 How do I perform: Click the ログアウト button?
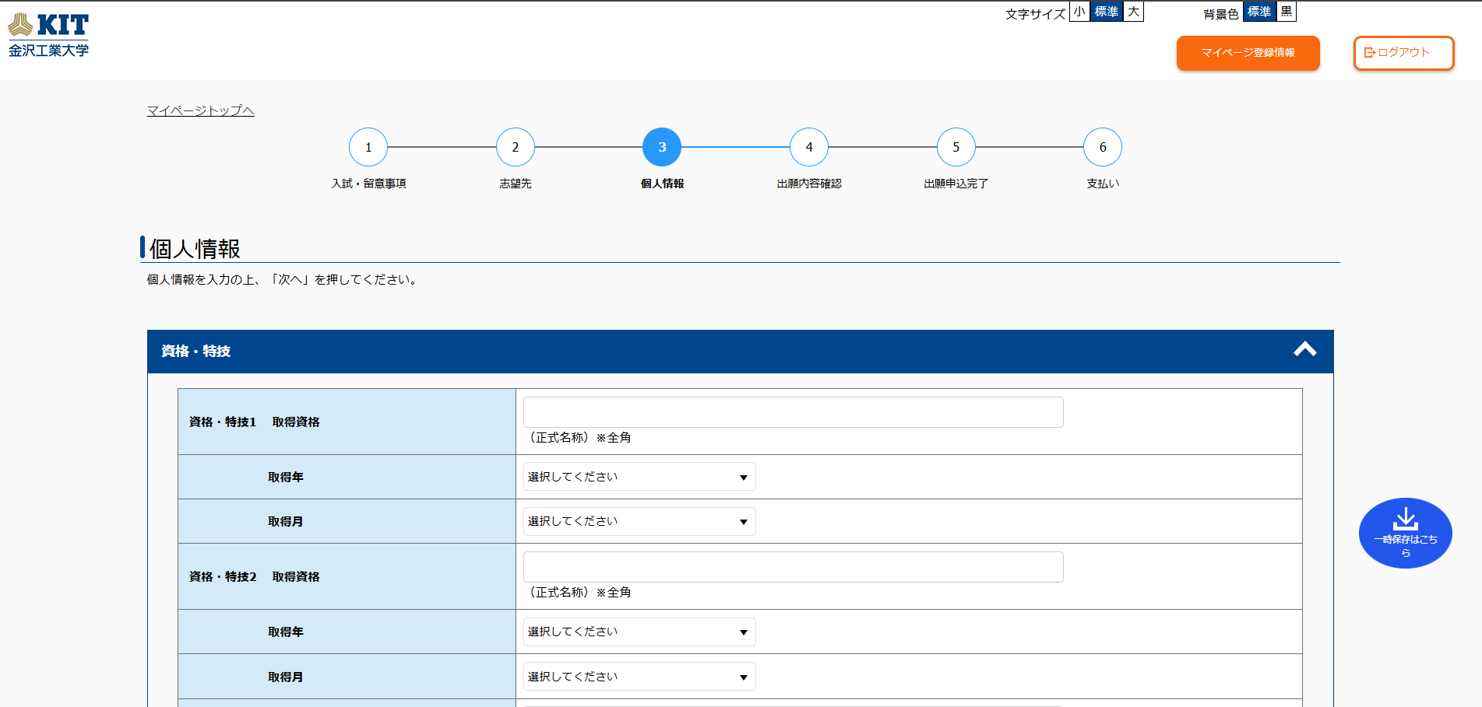coord(1403,53)
